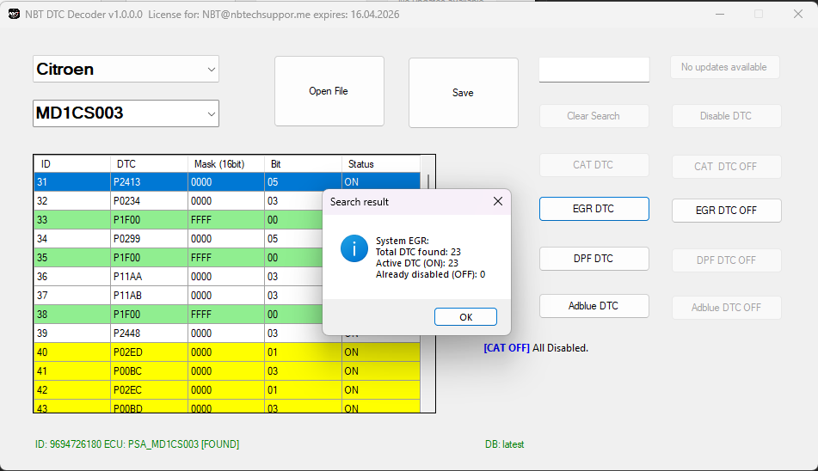Click ID cell 35 in green row
Viewport: 818px width, 471px height.
(72, 257)
